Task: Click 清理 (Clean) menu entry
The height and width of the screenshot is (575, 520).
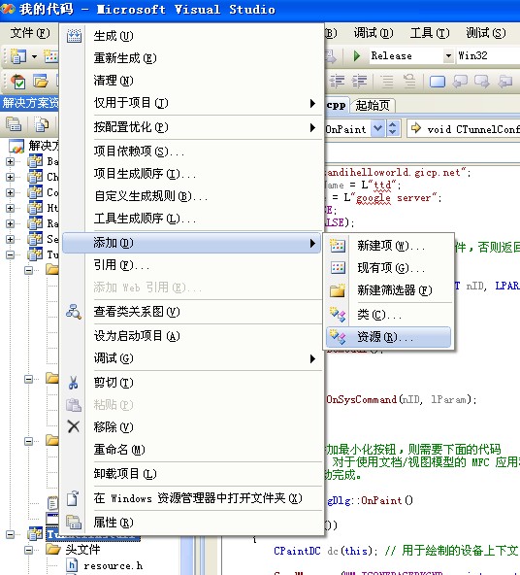Action: [192, 81]
